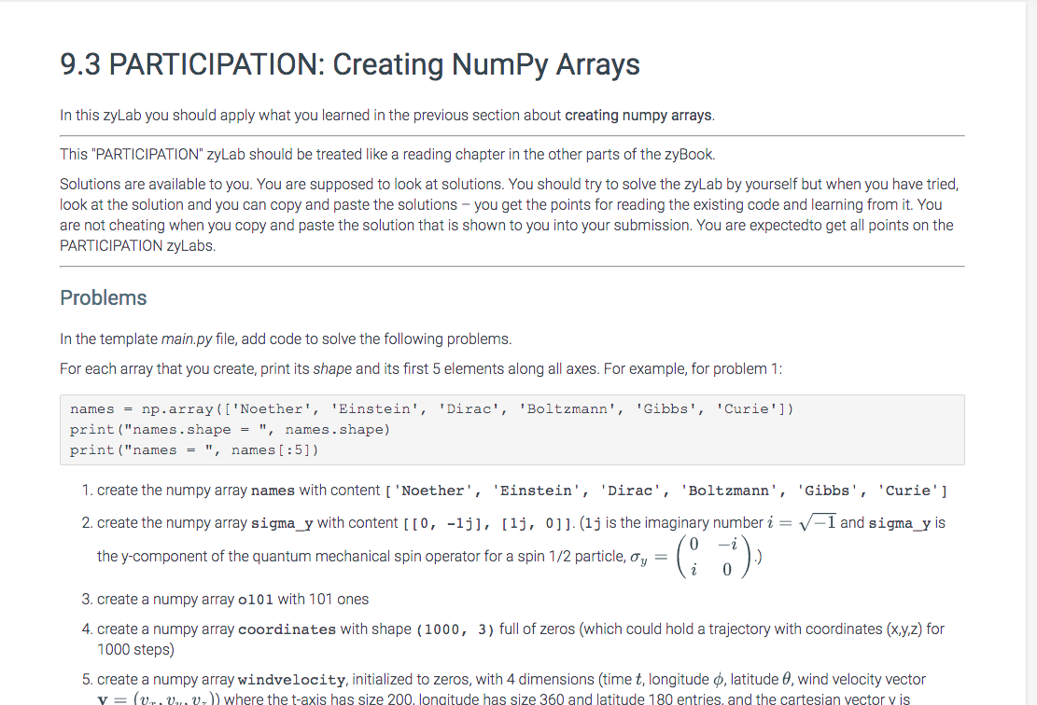Click the code line starting 'names = np.array'
This screenshot has width=1037, height=705.
coord(431,409)
